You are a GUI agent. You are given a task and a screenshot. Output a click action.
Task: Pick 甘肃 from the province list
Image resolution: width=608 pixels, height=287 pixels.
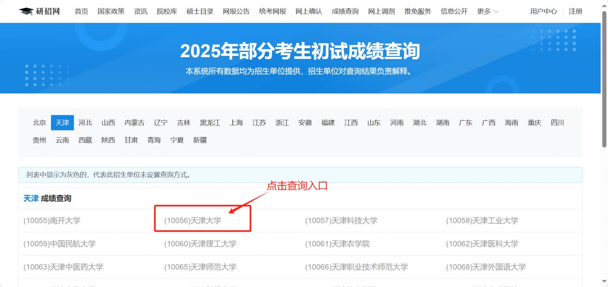[x=131, y=140]
